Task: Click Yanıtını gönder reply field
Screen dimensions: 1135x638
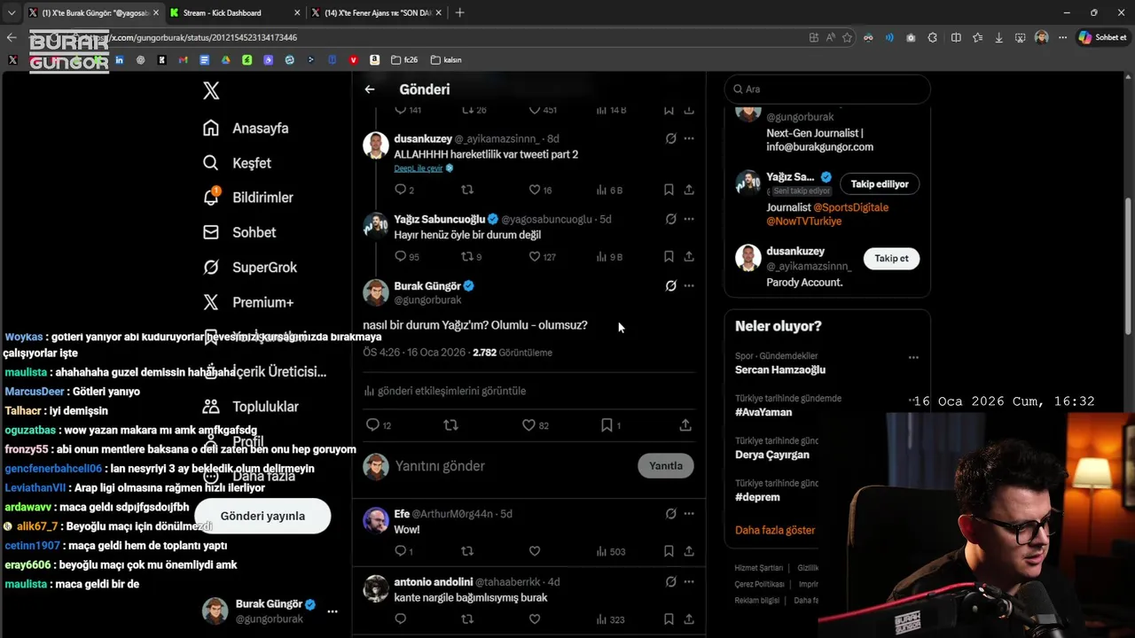Action: tap(510, 466)
